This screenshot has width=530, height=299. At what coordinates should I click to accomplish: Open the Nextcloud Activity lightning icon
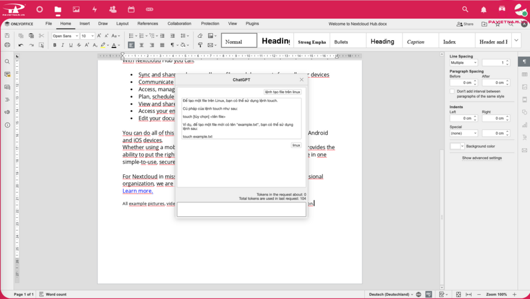94,9
